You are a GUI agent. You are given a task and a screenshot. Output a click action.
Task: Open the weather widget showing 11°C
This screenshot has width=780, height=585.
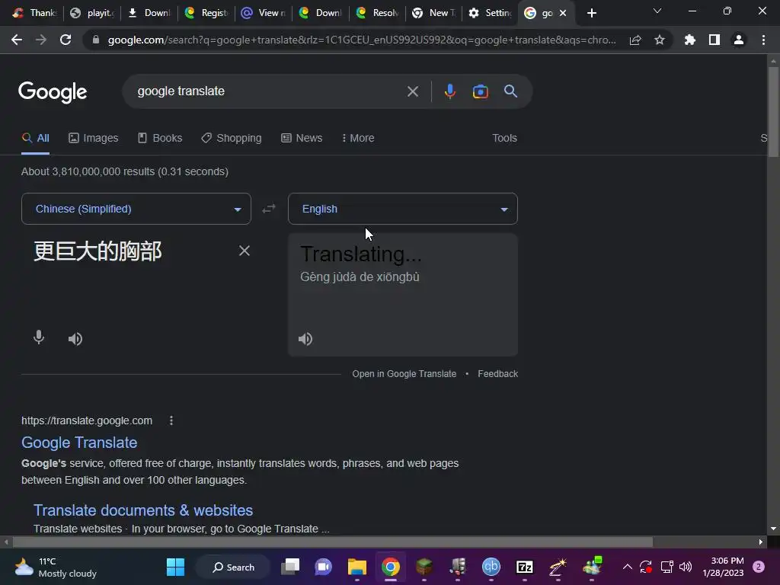click(x=56, y=567)
